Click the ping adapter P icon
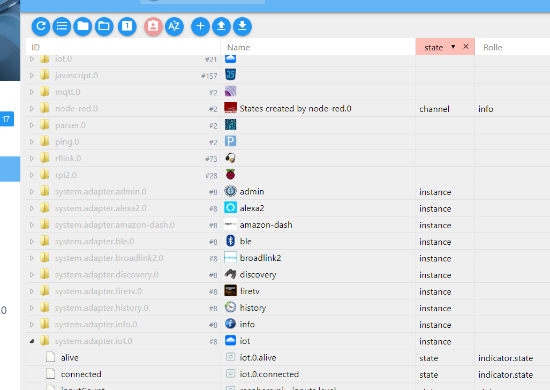This screenshot has width=550, height=390. point(230,141)
